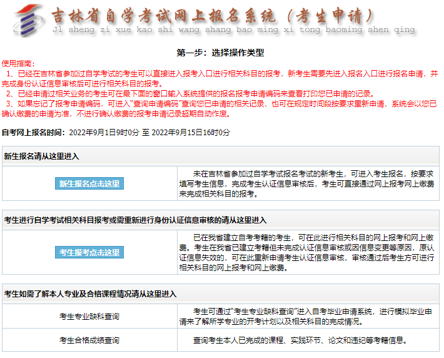Click the 使用指南 label
The height and width of the screenshot is (358, 444).
click(x=19, y=64)
